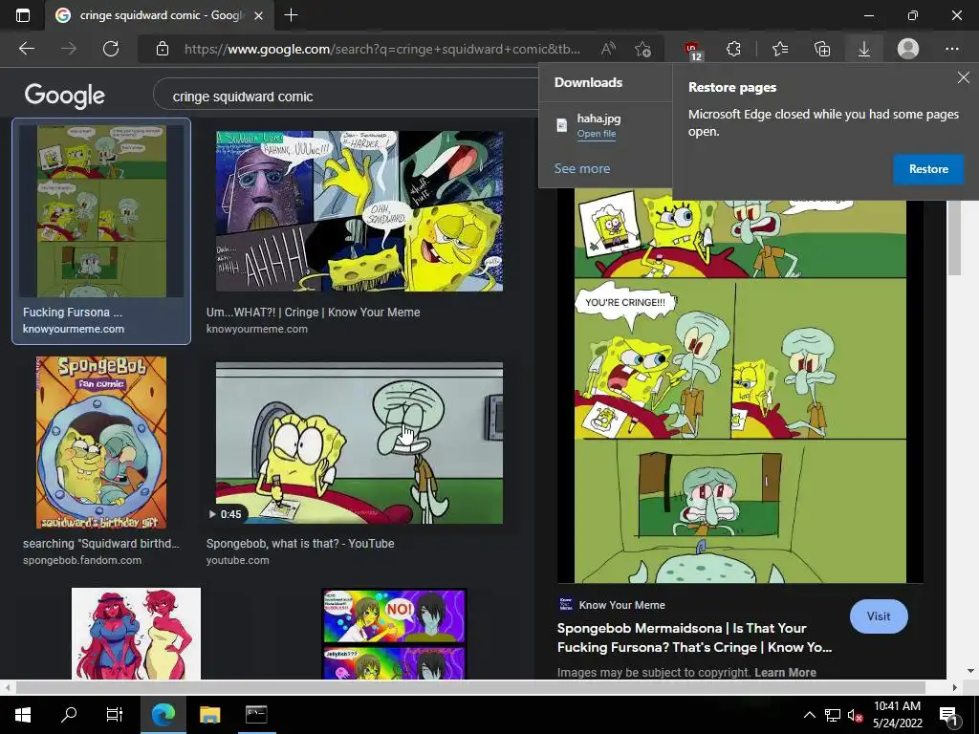This screenshot has width=979, height=734.
Task: Show hidden system tray icons chevron
Action: (x=809, y=715)
